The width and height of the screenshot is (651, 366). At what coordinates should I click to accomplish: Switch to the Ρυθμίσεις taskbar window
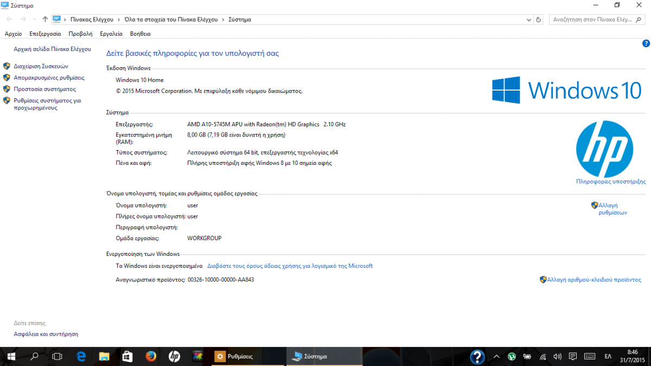(x=247, y=356)
